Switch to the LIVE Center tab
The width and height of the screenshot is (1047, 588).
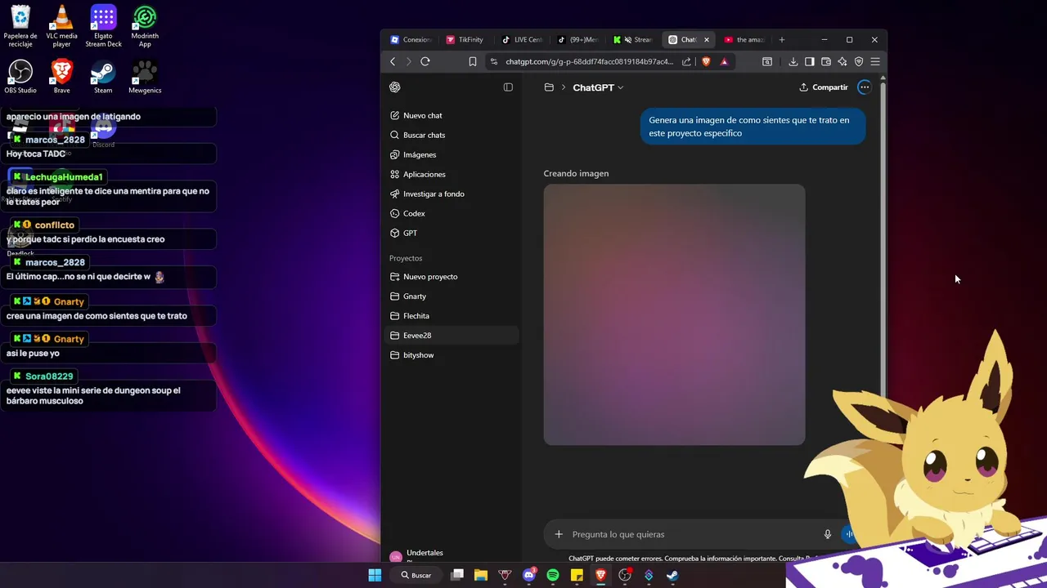(x=523, y=39)
